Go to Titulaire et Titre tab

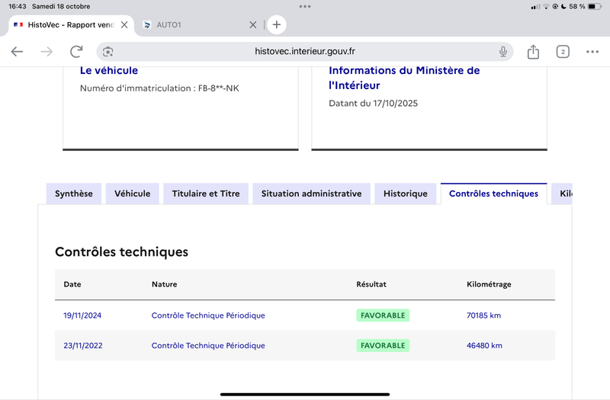(206, 194)
